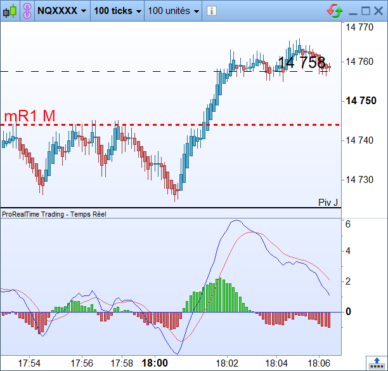Click the 14 758 current price label

(301, 62)
